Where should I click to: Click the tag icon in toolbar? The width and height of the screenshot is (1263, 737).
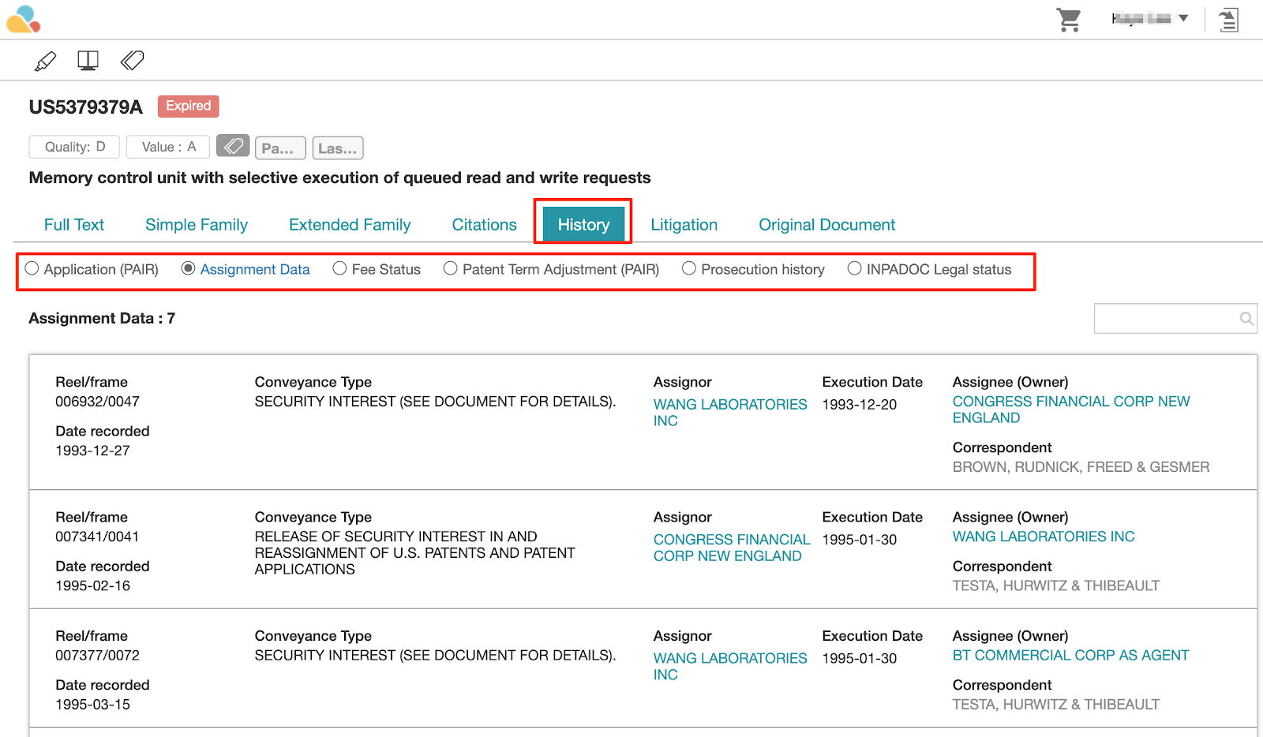pyautogui.click(x=132, y=60)
